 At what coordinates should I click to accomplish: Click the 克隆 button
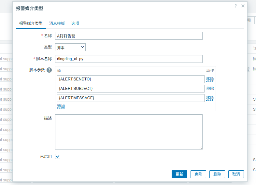pos(198,174)
